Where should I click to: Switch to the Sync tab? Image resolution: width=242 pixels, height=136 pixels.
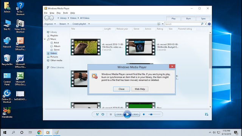pyautogui.click(x=203, y=19)
